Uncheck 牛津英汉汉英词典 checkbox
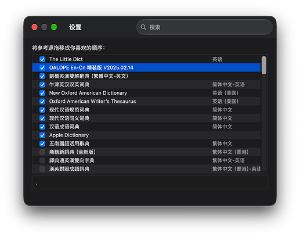The image size is (300, 237). (42, 85)
